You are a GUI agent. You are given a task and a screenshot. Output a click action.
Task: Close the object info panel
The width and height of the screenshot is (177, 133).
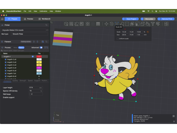coord(174,116)
